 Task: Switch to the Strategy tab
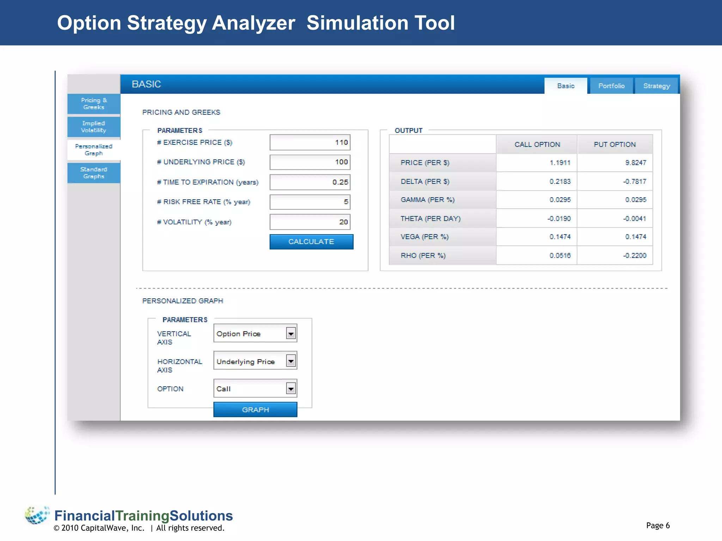tap(656, 86)
